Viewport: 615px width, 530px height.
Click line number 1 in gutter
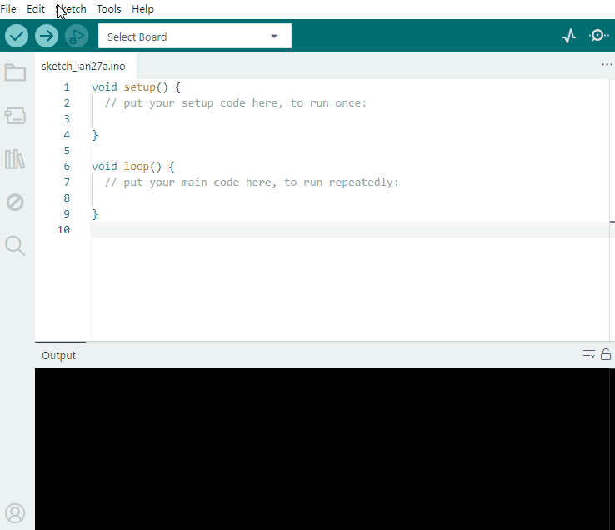[x=67, y=87]
